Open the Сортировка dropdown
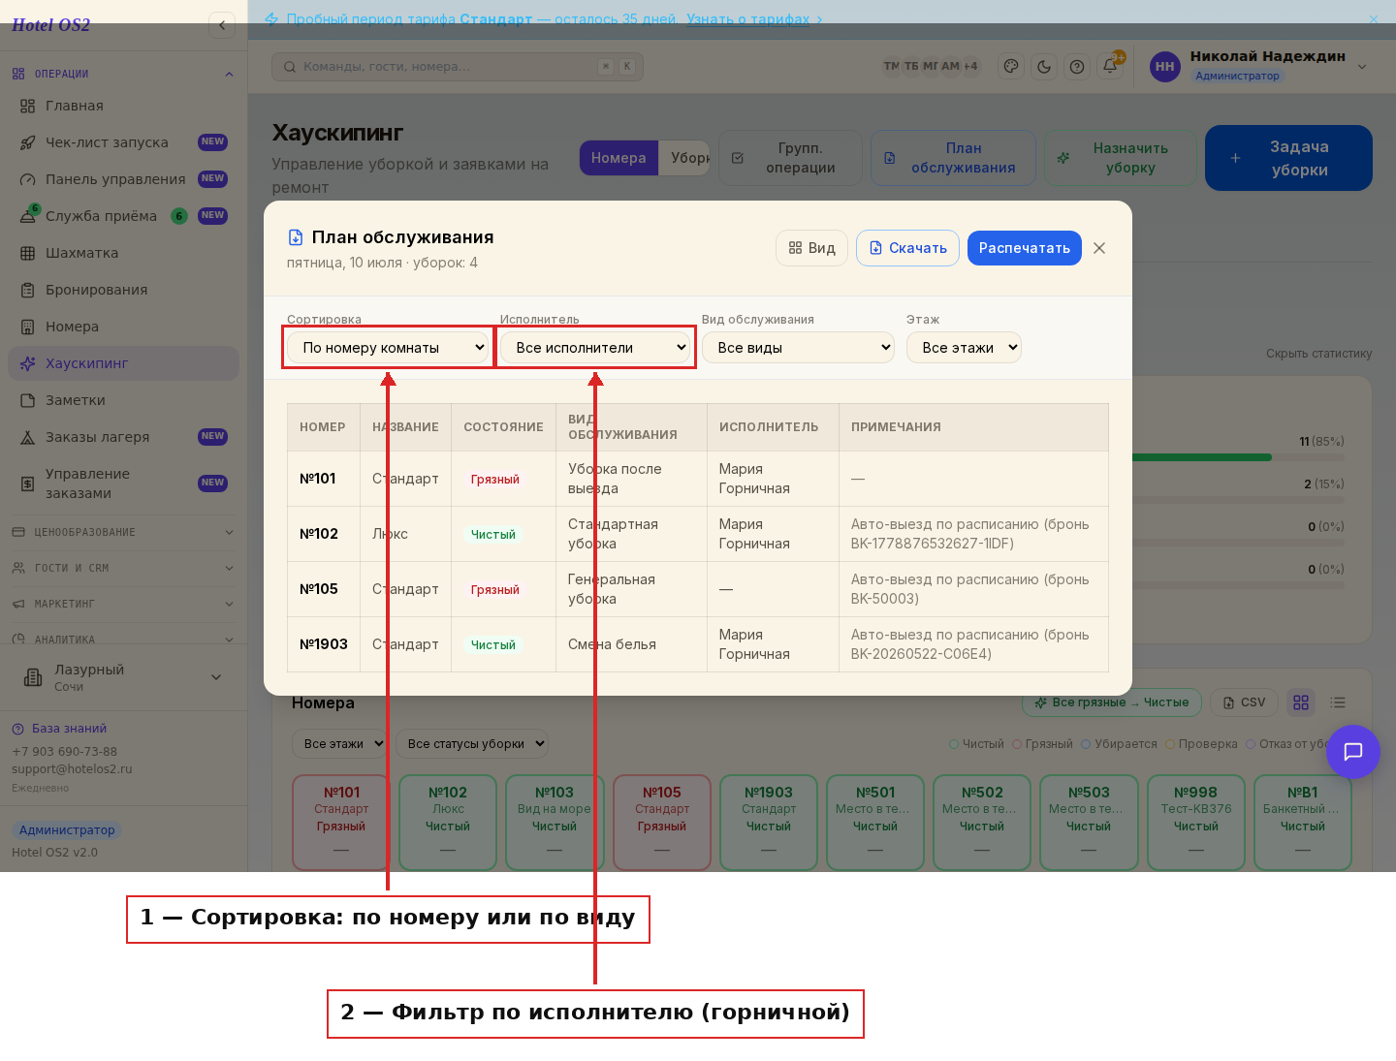The height and width of the screenshot is (1061, 1396). [x=388, y=348]
